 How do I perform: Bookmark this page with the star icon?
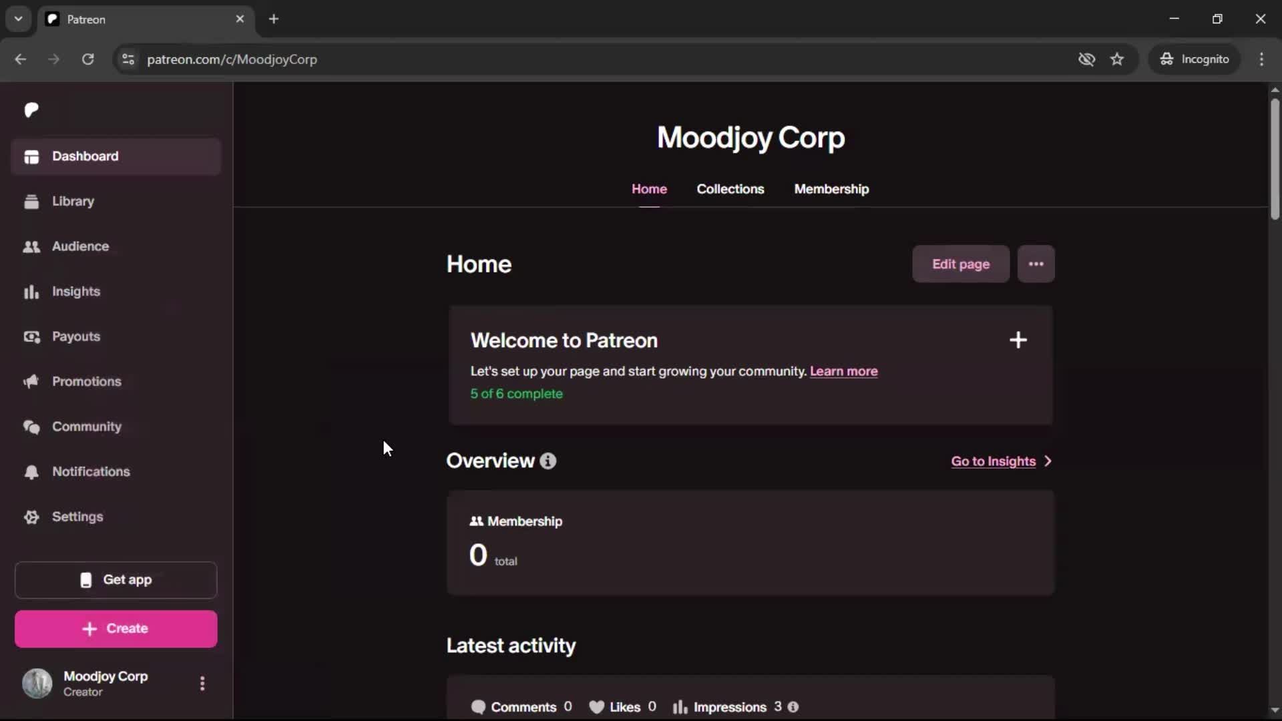(1117, 59)
